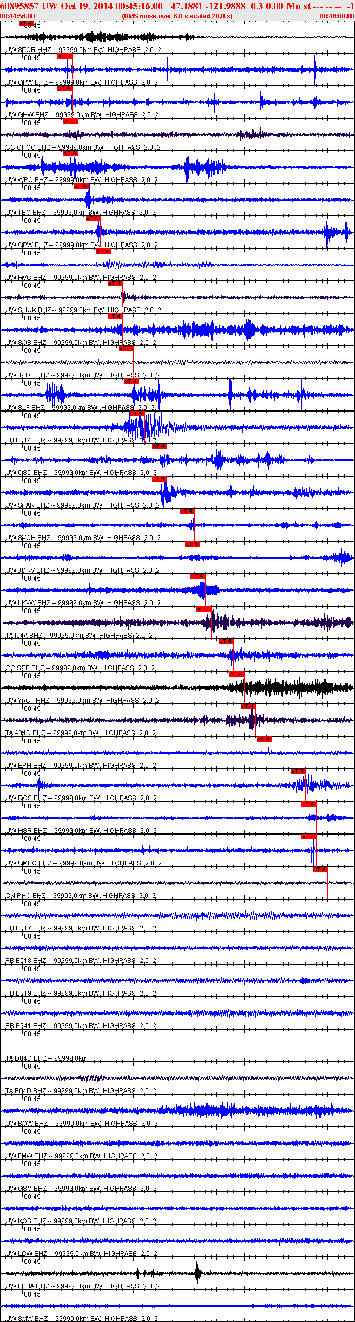Viewport: 355px width, 1322px height.
Task: Click the red pick flag on the CC.CPCO BHZ trace
Action: (x=71, y=121)
